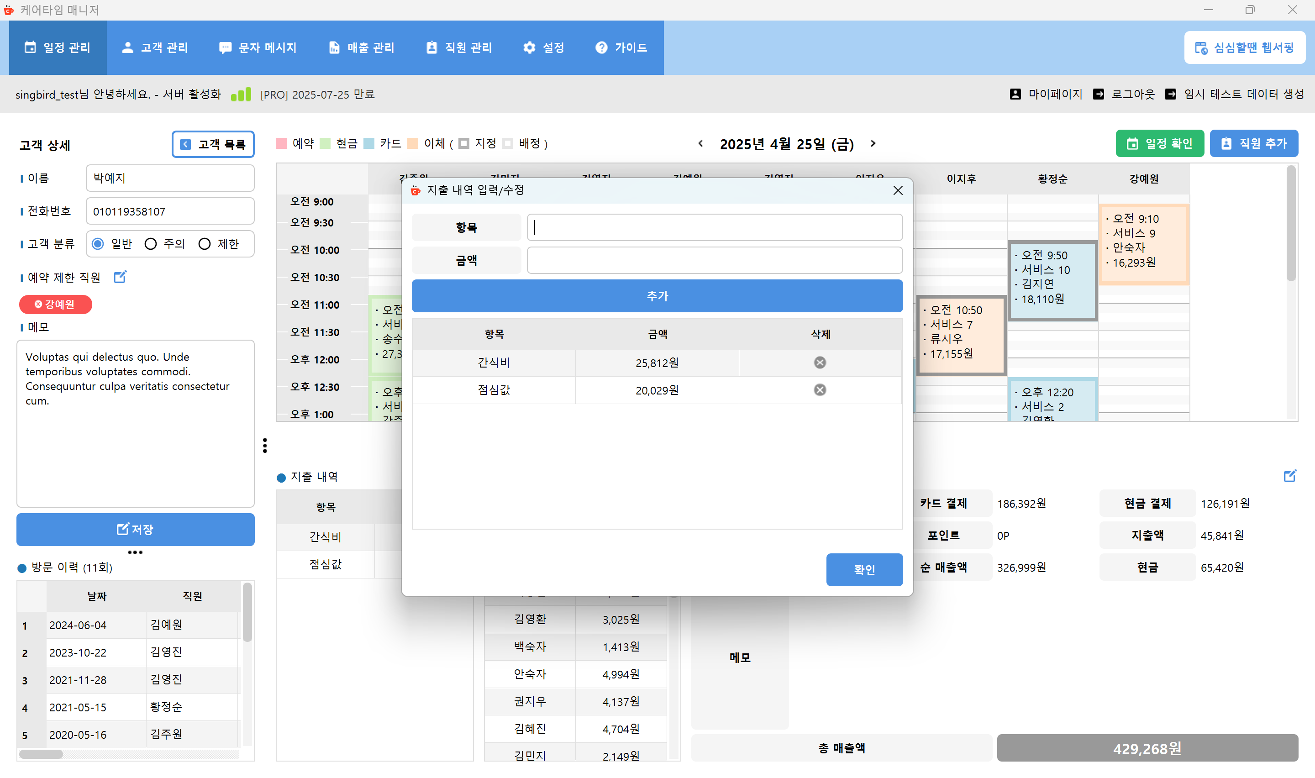Image resolution: width=1315 pixels, height=778 pixels.
Task: Click the three-dot vertical panel splitter
Action: pyautogui.click(x=265, y=445)
